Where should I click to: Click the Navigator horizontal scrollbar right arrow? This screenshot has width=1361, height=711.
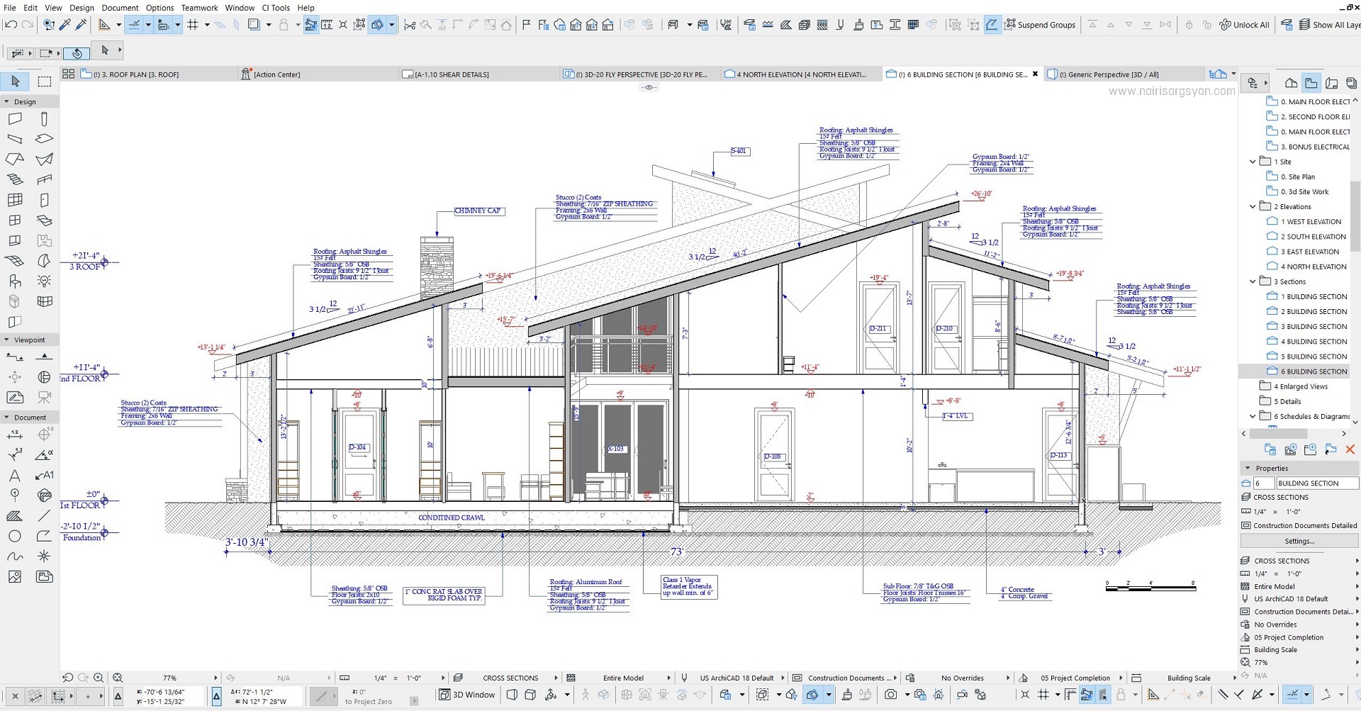point(1344,433)
